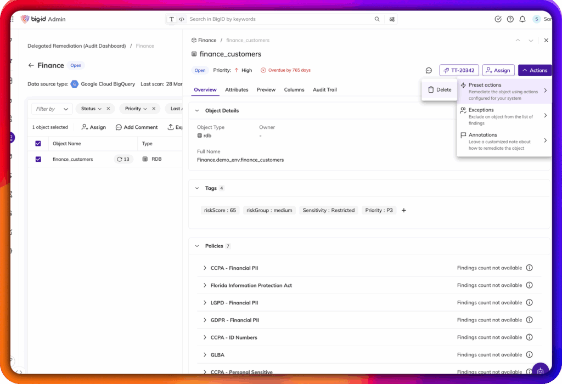The height and width of the screenshot is (384, 562).
Task: Uncheck the finance_customers row checkbox
Action: [x=38, y=159]
